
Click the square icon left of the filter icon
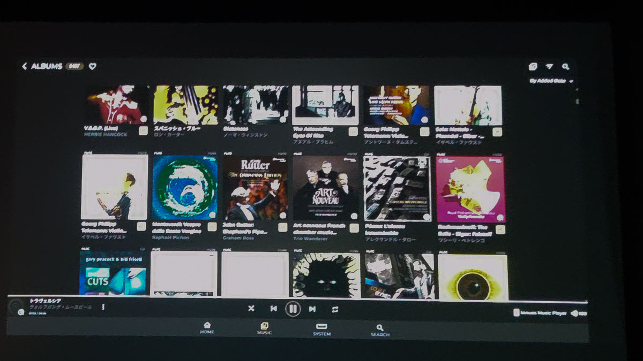533,67
